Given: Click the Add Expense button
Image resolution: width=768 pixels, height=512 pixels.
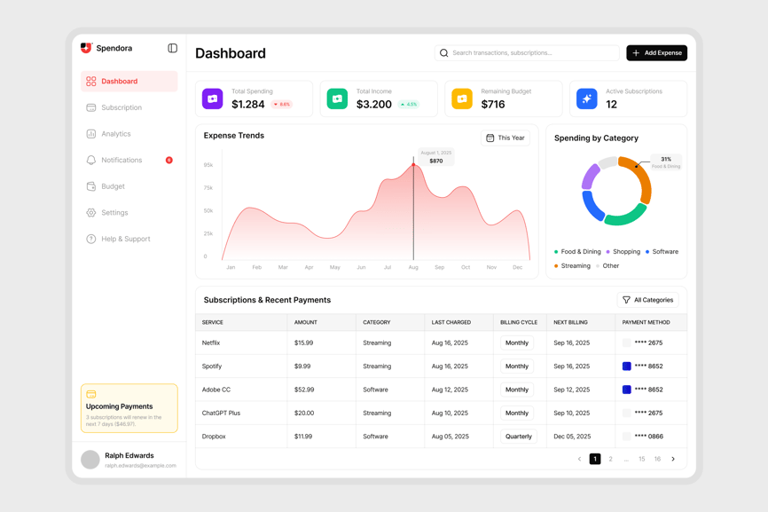Looking at the screenshot, I should (x=656, y=53).
